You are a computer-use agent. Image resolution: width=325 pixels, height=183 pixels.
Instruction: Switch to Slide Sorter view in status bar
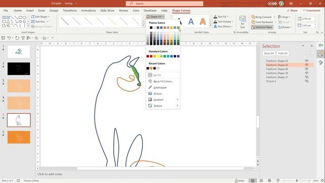pos(261,180)
